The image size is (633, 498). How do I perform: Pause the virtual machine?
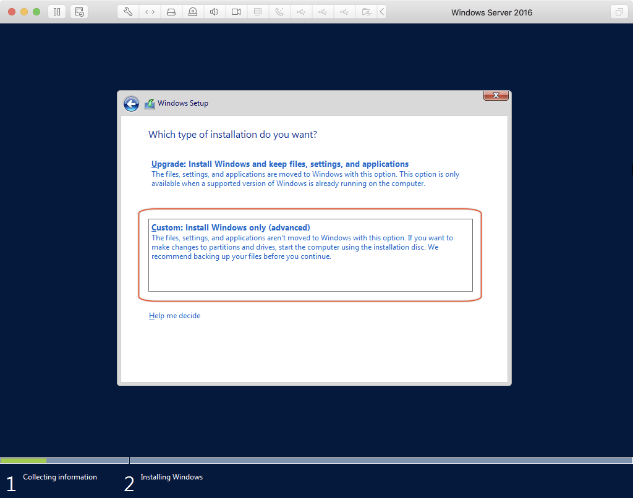(x=56, y=12)
